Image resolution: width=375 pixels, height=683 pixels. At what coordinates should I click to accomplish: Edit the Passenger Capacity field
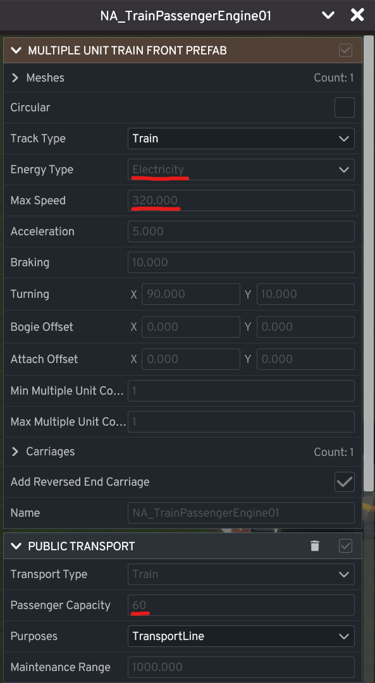pyautogui.click(x=241, y=605)
